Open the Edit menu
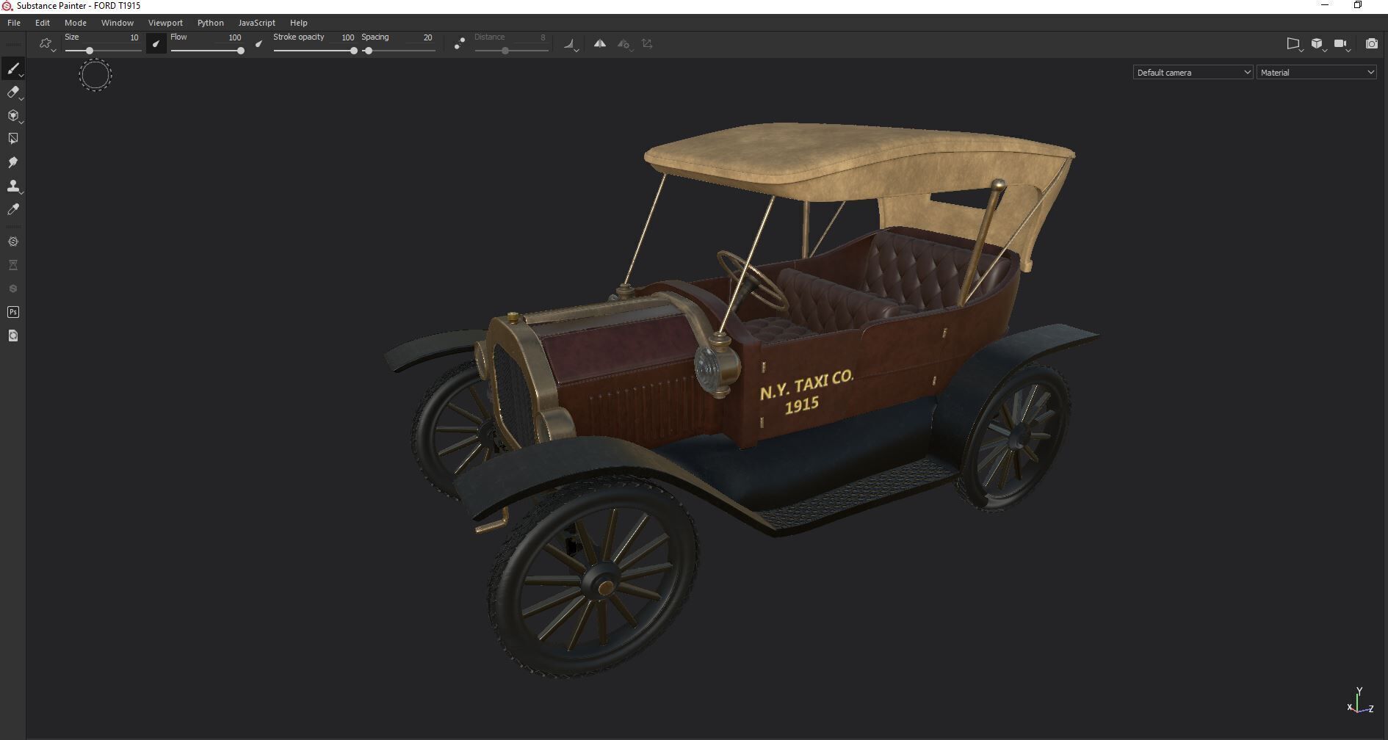Image resolution: width=1388 pixels, height=740 pixels. click(x=43, y=23)
